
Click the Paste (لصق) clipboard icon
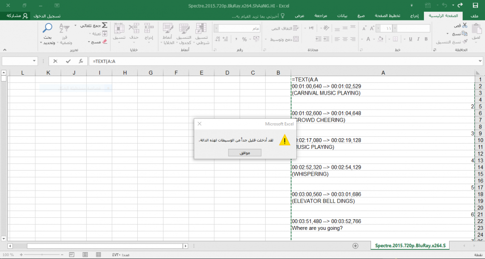coord(476,30)
